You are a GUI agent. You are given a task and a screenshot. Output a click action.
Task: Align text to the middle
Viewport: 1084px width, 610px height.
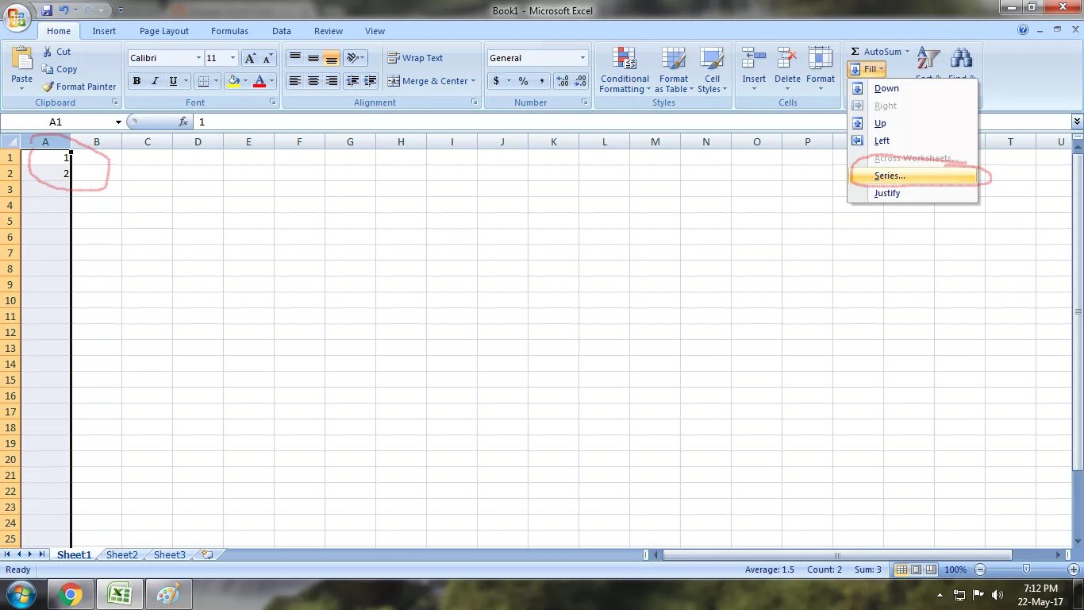tap(313, 58)
